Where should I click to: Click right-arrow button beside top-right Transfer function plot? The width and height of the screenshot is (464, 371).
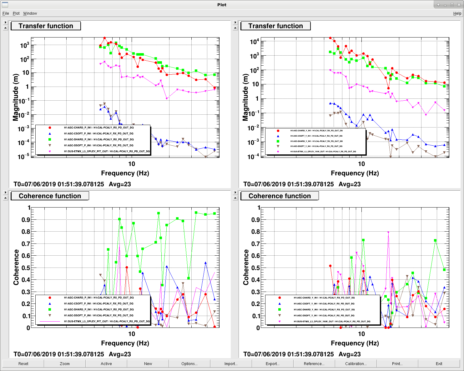click(x=235, y=23)
